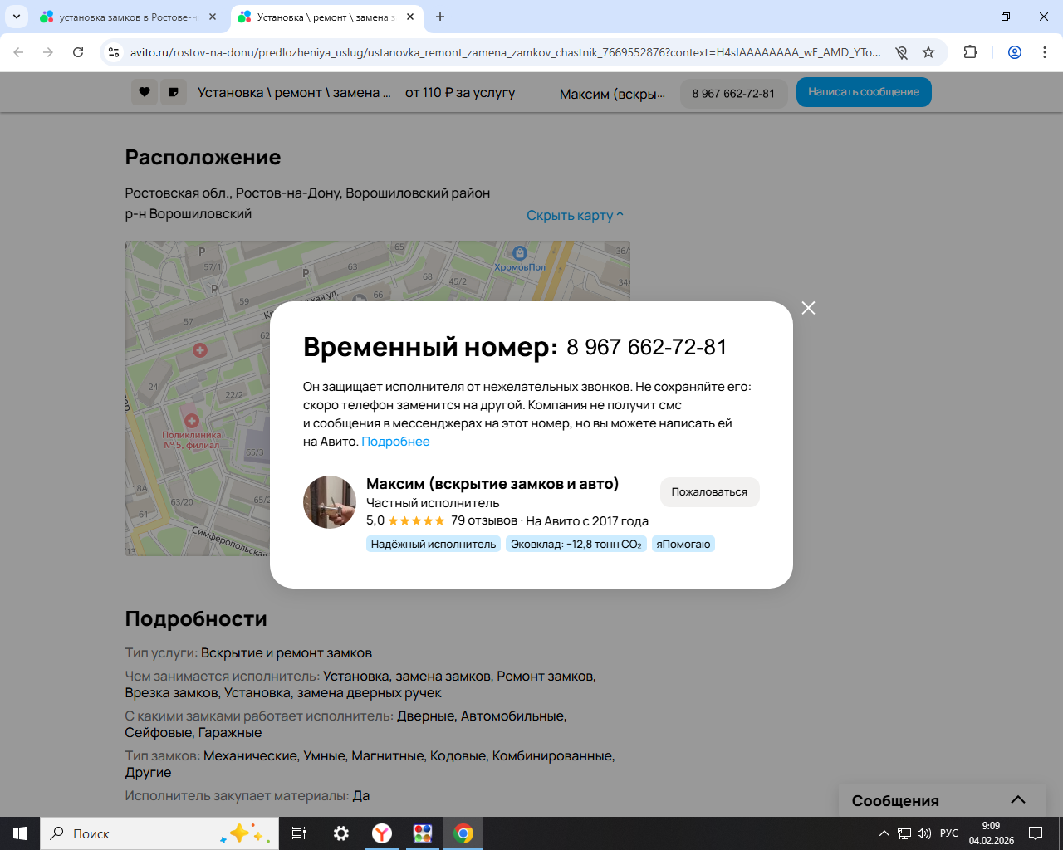Add listing to favorites heart icon
Image resolution: width=1063 pixels, height=850 pixels.
coord(145,92)
